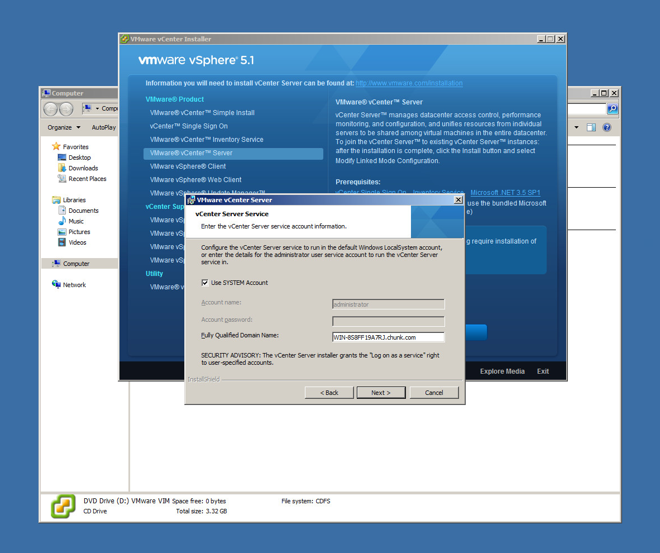
Task: Click the Network icon in navigation pane
Action: [x=56, y=285]
